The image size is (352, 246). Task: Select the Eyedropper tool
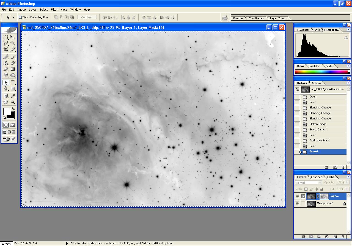click(13, 96)
